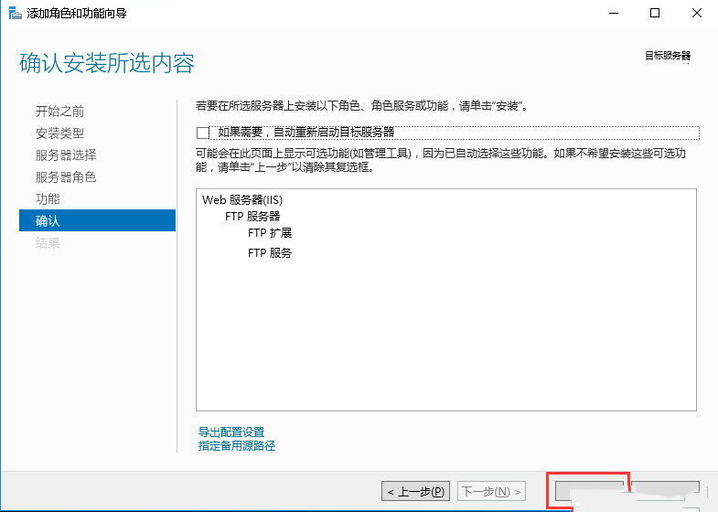Image resolution: width=718 pixels, height=512 pixels.
Task: Jump to the 功能 step
Action: click(48, 199)
